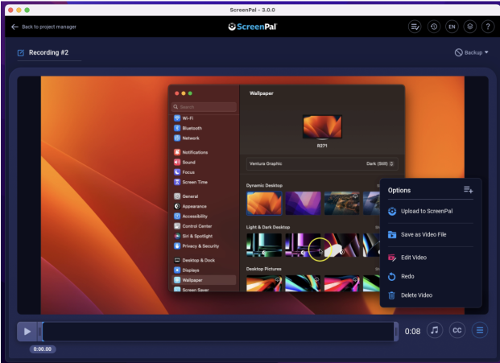The image size is (500, 363).
Task: Select Desktop & Dock in recorded sidebar
Action: tap(198, 261)
